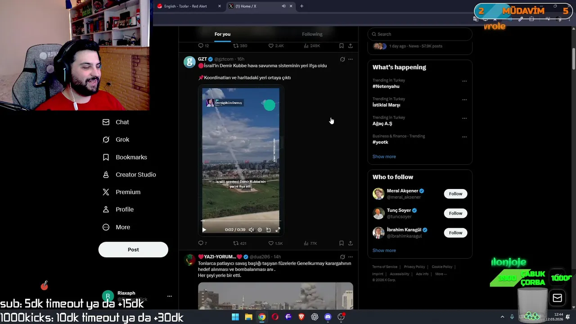Like the GZT post with 1.5K likes
The width and height of the screenshot is (576, 324).
coord(275,243)
